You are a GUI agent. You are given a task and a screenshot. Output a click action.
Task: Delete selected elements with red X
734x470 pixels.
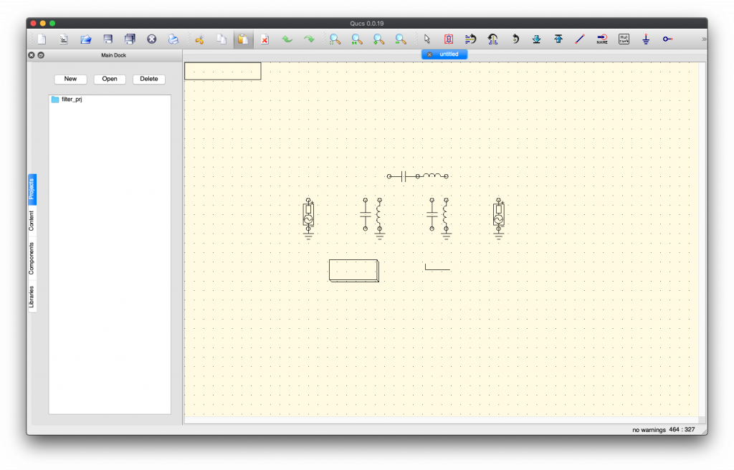pos(265,39)
